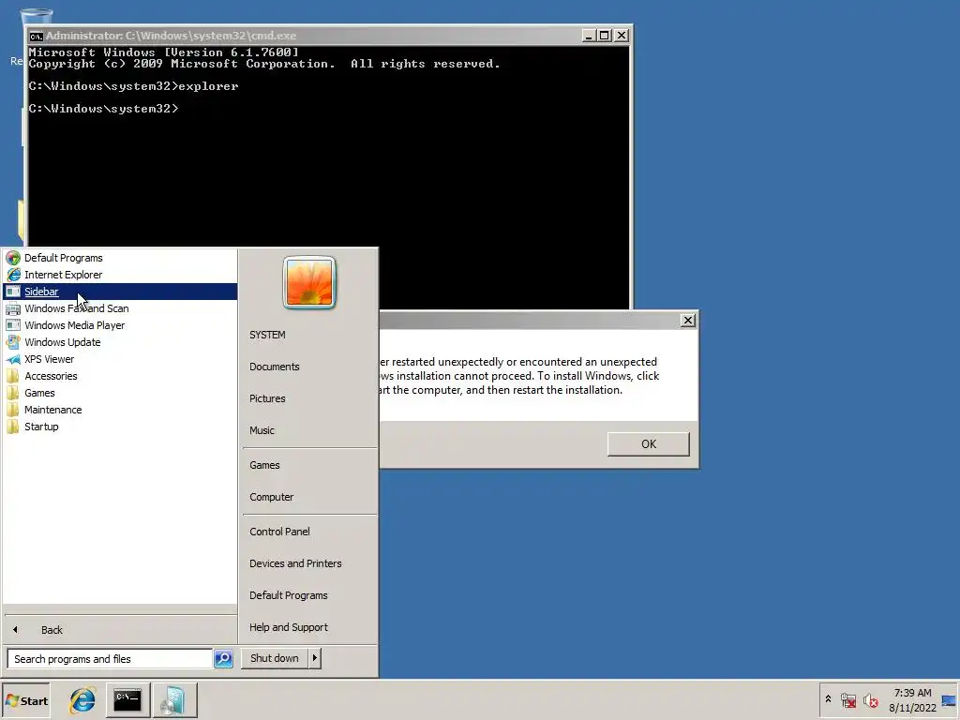Click the muted volume tray icon
The height and width of the screenshot is (720, 960).
pyautogui.click(x=870, y=700)
